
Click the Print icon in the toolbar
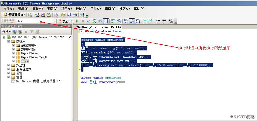75,15
